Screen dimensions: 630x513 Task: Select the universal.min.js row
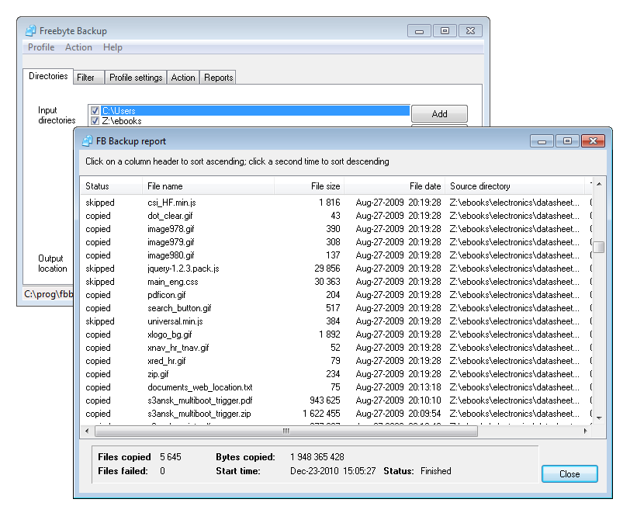336,321
